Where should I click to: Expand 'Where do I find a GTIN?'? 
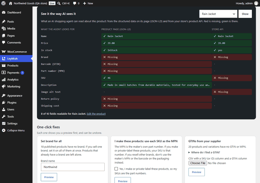(204, 152)
